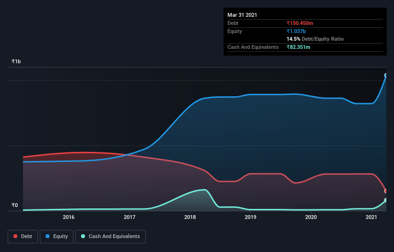Viewport: 394px width, 252px height.
Task: Click the ₹82.351m cash value
Action: pos(298,47)
